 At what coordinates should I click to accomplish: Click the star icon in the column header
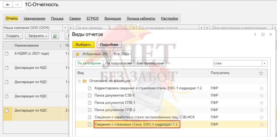[x=261, y=73]
